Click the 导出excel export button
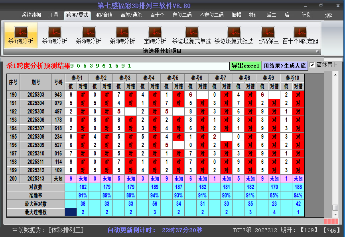This screenshot has width=345, height=237. (x=246, y=65)
